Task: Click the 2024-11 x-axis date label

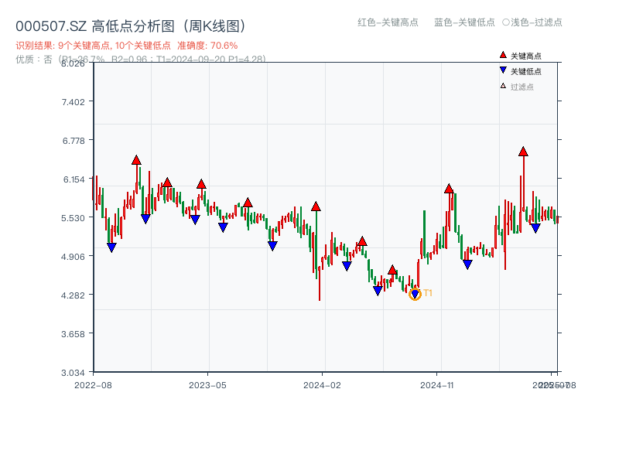Action: [x=436, y=384]
